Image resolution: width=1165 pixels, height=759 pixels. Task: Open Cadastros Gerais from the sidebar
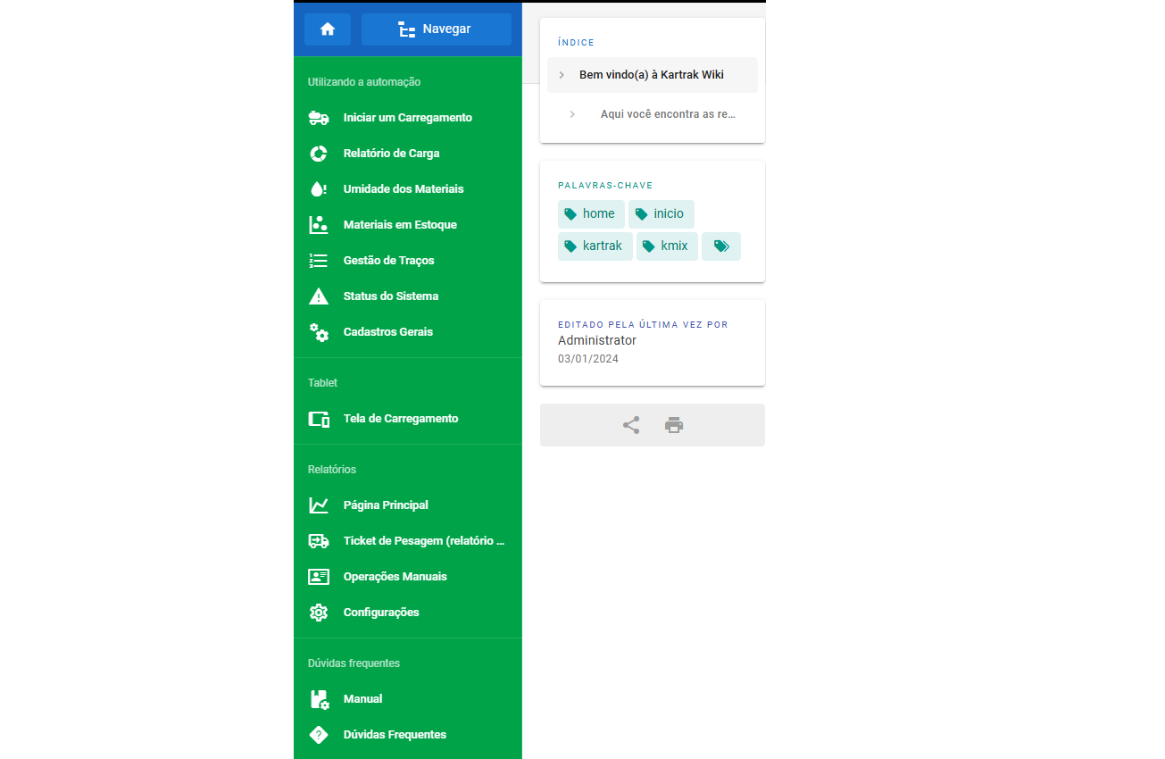point(387,332)
